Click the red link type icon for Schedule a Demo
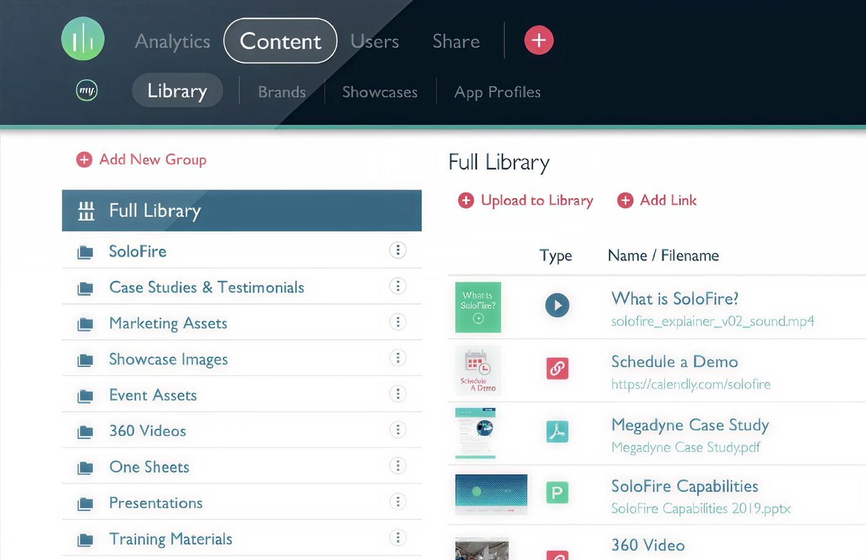This screenshot has height=560, width=866. coord(557,368)
